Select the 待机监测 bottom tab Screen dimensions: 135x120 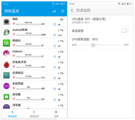pos(12,114)
